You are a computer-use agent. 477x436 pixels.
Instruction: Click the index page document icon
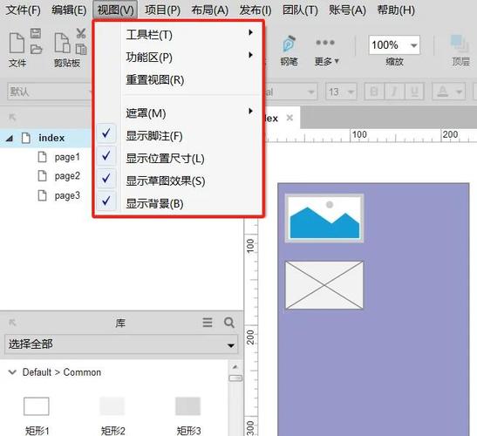(x=26, y=138)
